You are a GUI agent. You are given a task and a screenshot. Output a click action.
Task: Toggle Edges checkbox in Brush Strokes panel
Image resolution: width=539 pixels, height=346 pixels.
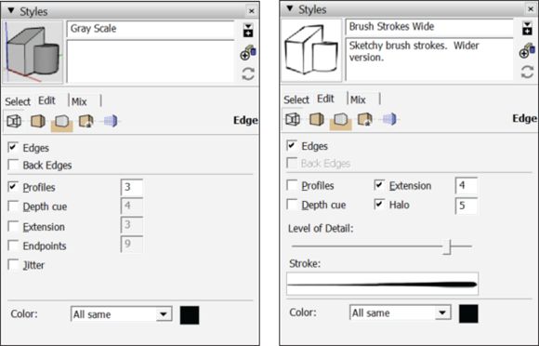point(292,146)
